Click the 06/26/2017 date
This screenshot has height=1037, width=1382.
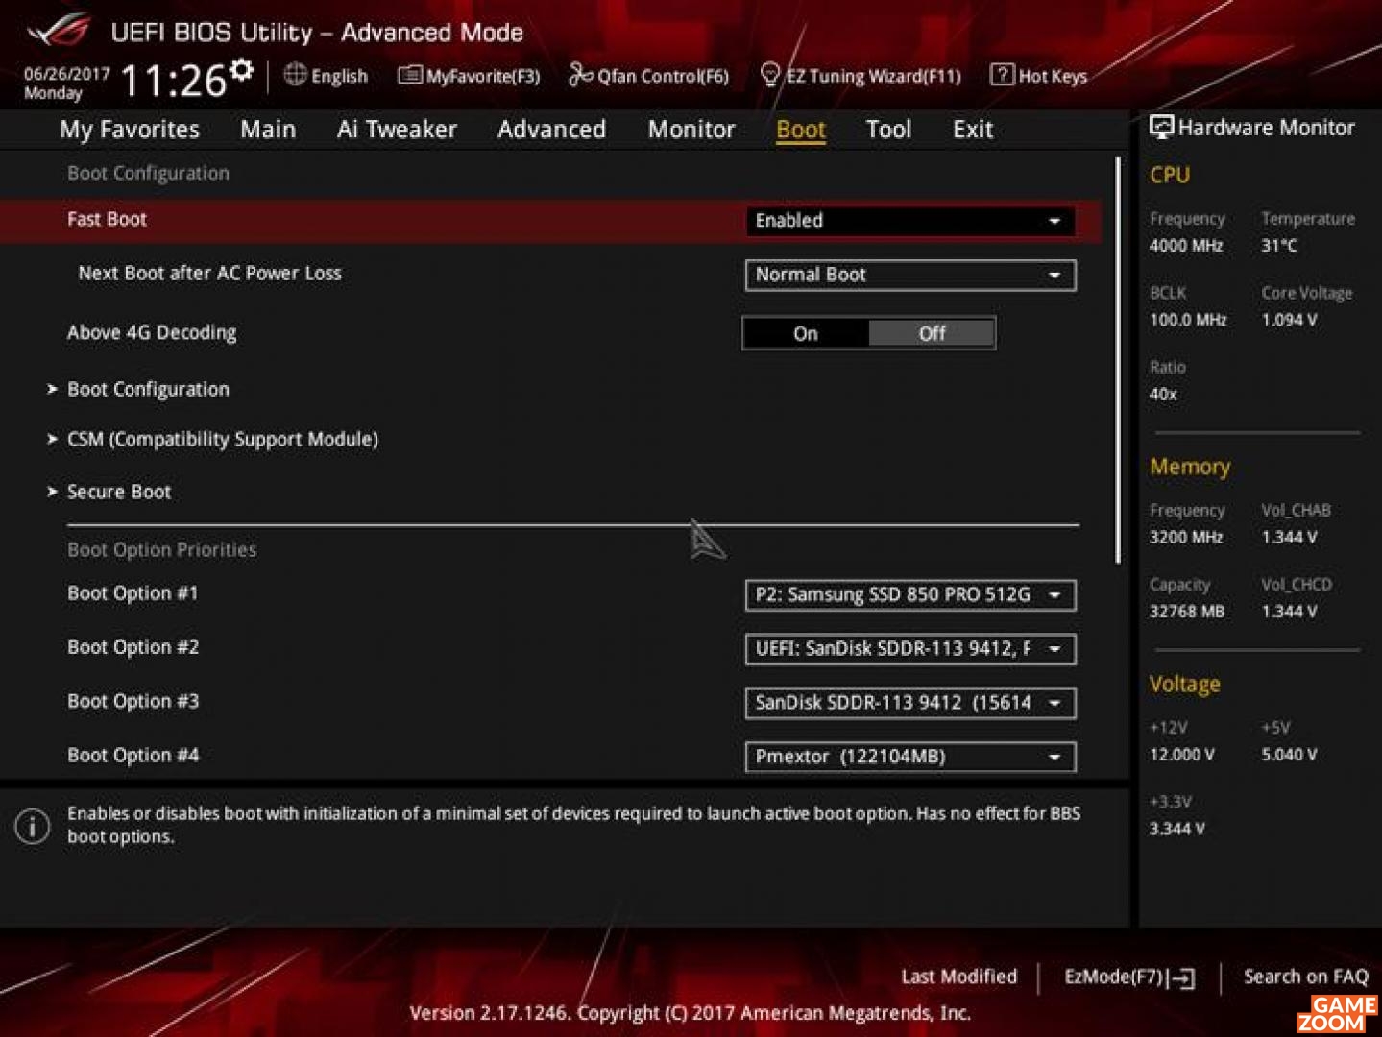click(x=66, y=74)
